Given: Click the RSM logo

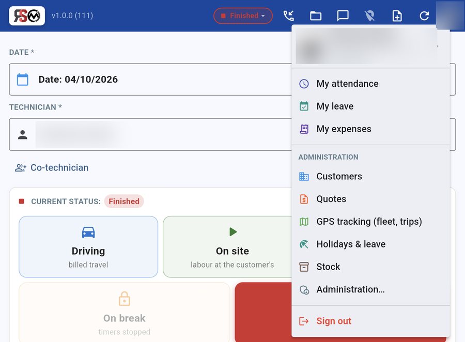Looking at the screenshot, I should point(27,15).
